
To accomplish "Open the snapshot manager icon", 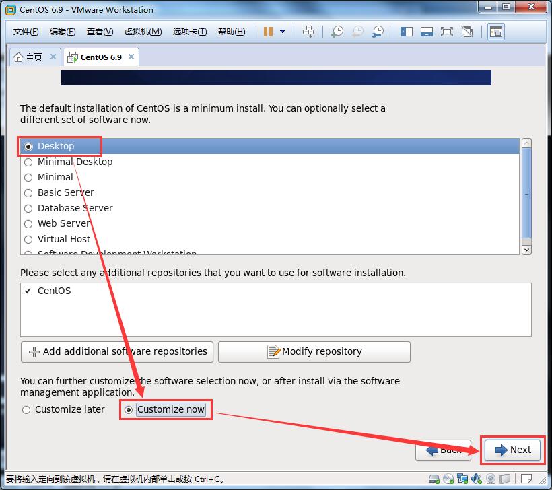I will click(x=378, y=32).
